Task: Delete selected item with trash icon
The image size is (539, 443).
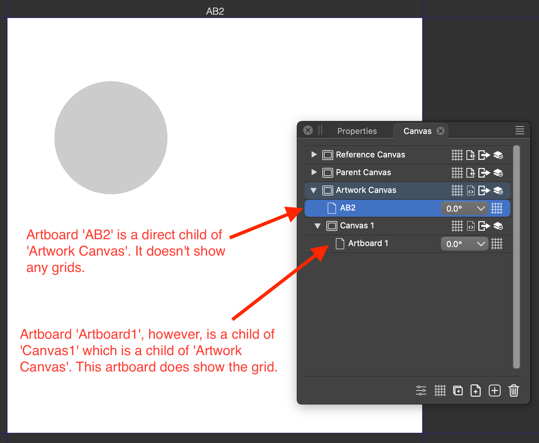Action: [513, 391]
